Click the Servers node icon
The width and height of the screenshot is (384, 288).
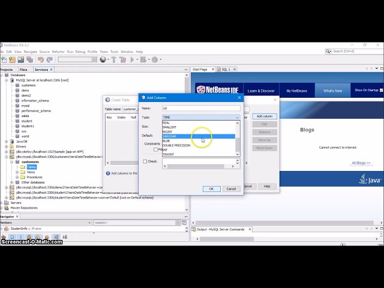point(7,203)
